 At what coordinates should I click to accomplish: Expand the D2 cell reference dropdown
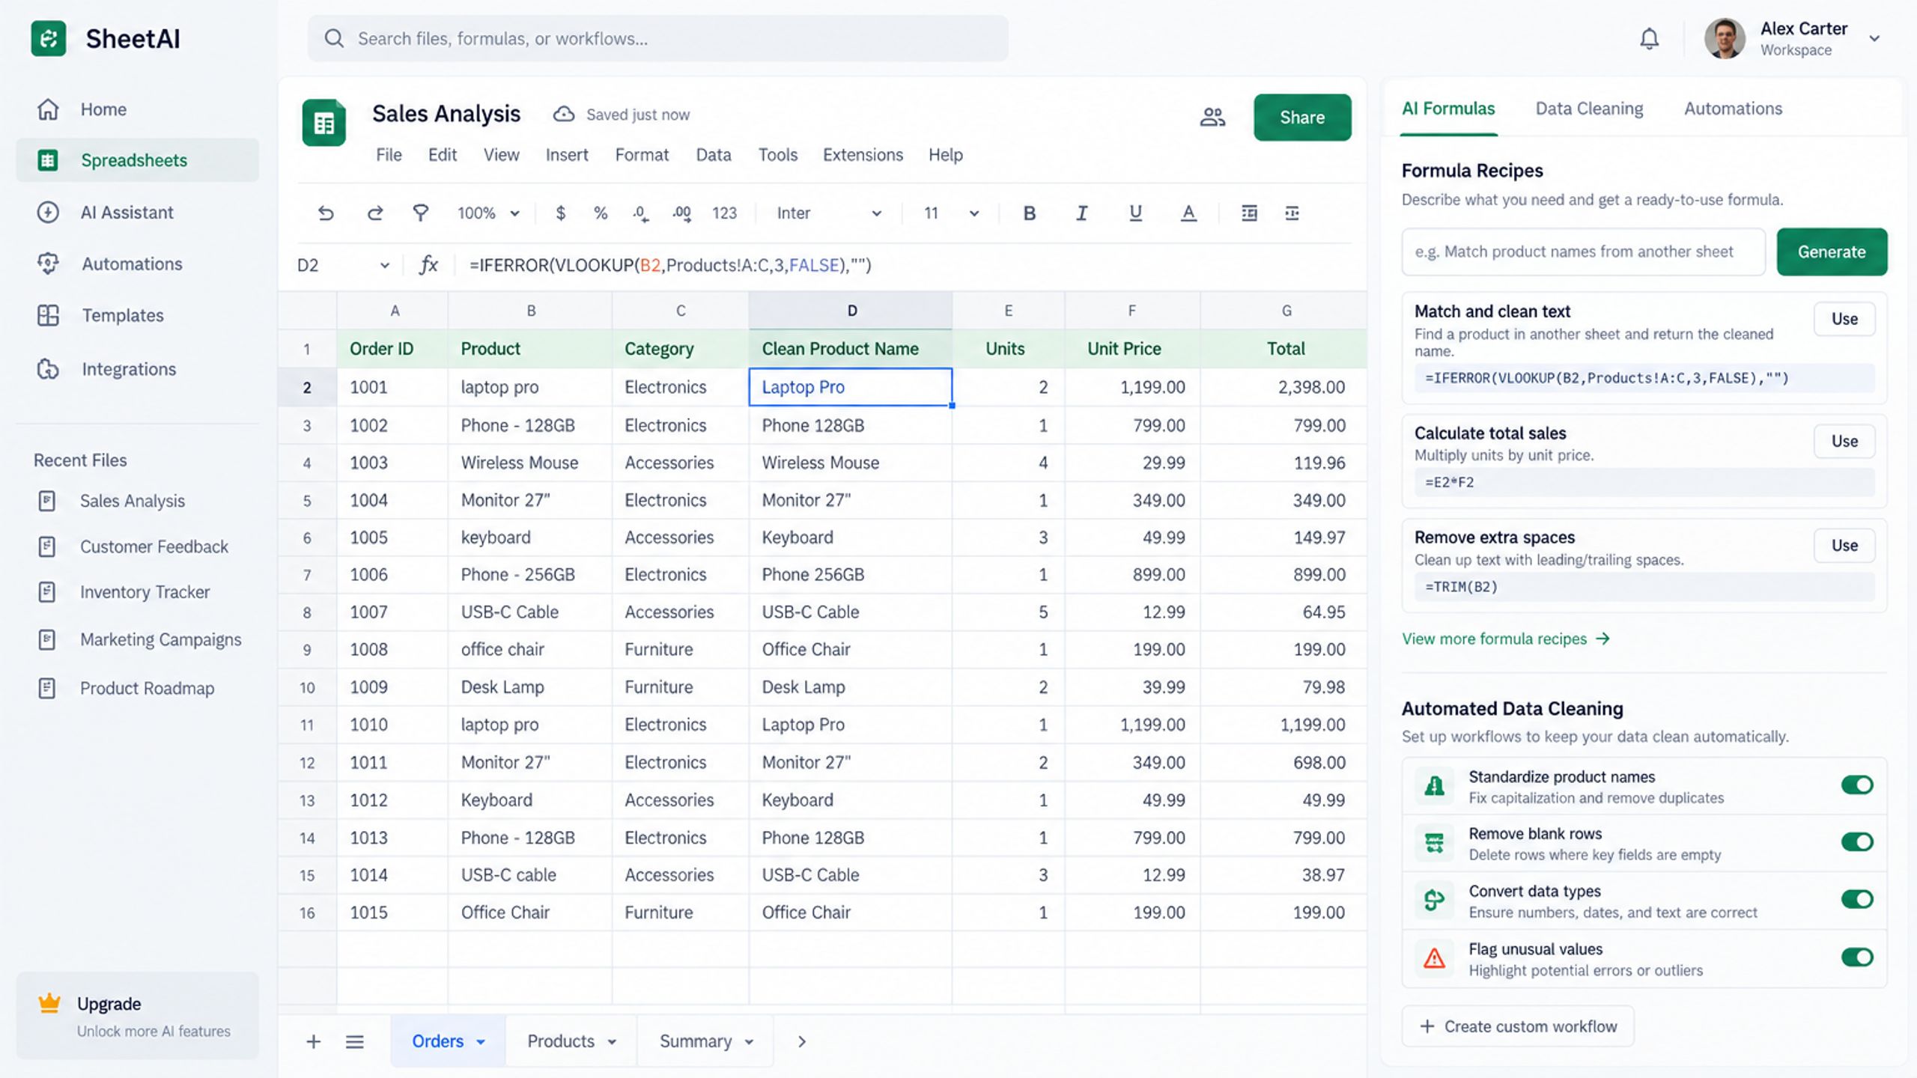[384, 265]
